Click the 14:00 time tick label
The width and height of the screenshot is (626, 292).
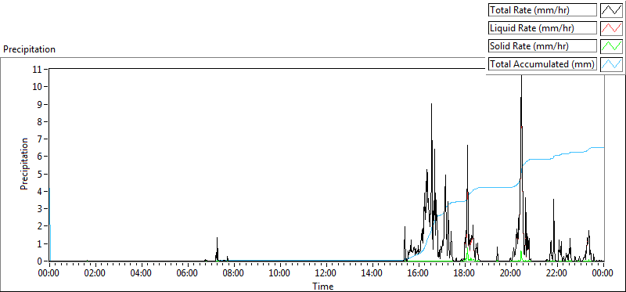pyautogui.click(x=372, y=273)
